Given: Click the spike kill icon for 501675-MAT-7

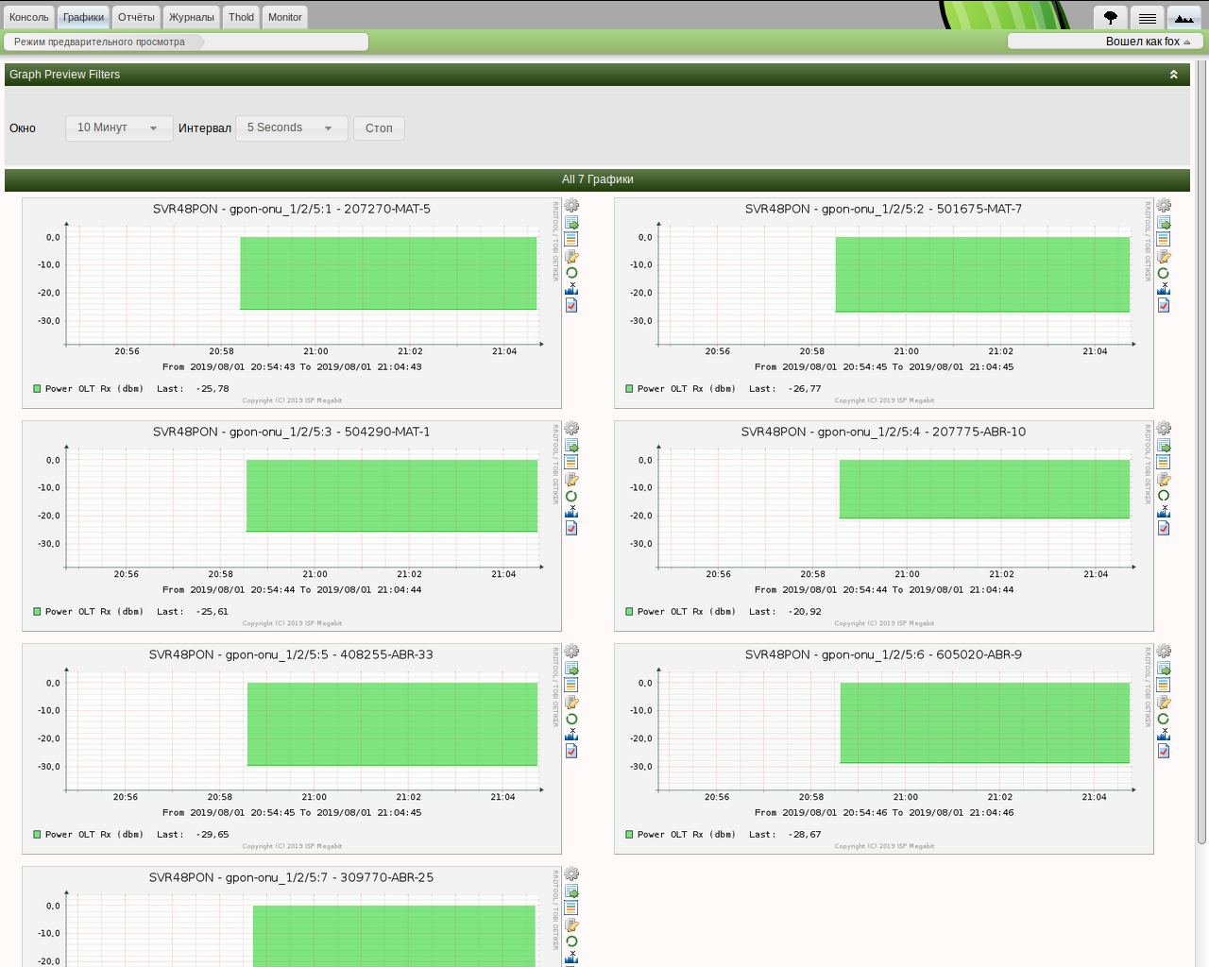Looking at the screenshot, I should [1164, 289].
